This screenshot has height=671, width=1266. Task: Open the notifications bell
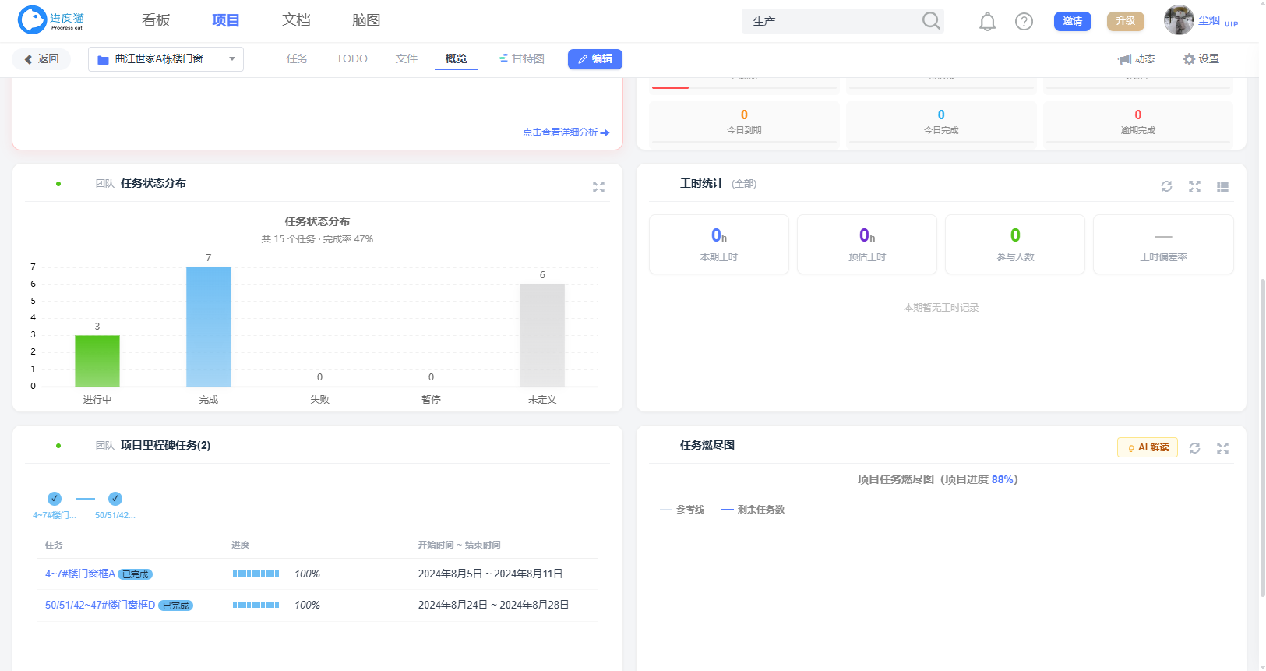coord(987,22)
